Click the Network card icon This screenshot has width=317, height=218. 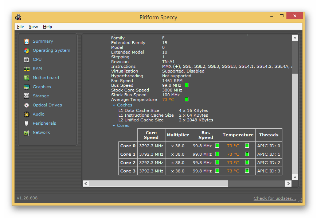(27, 132)
